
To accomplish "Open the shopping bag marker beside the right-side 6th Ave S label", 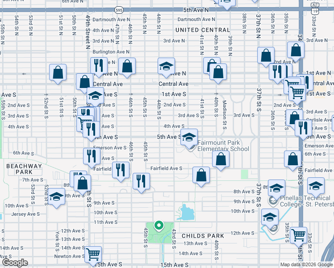I will [293, 159].
